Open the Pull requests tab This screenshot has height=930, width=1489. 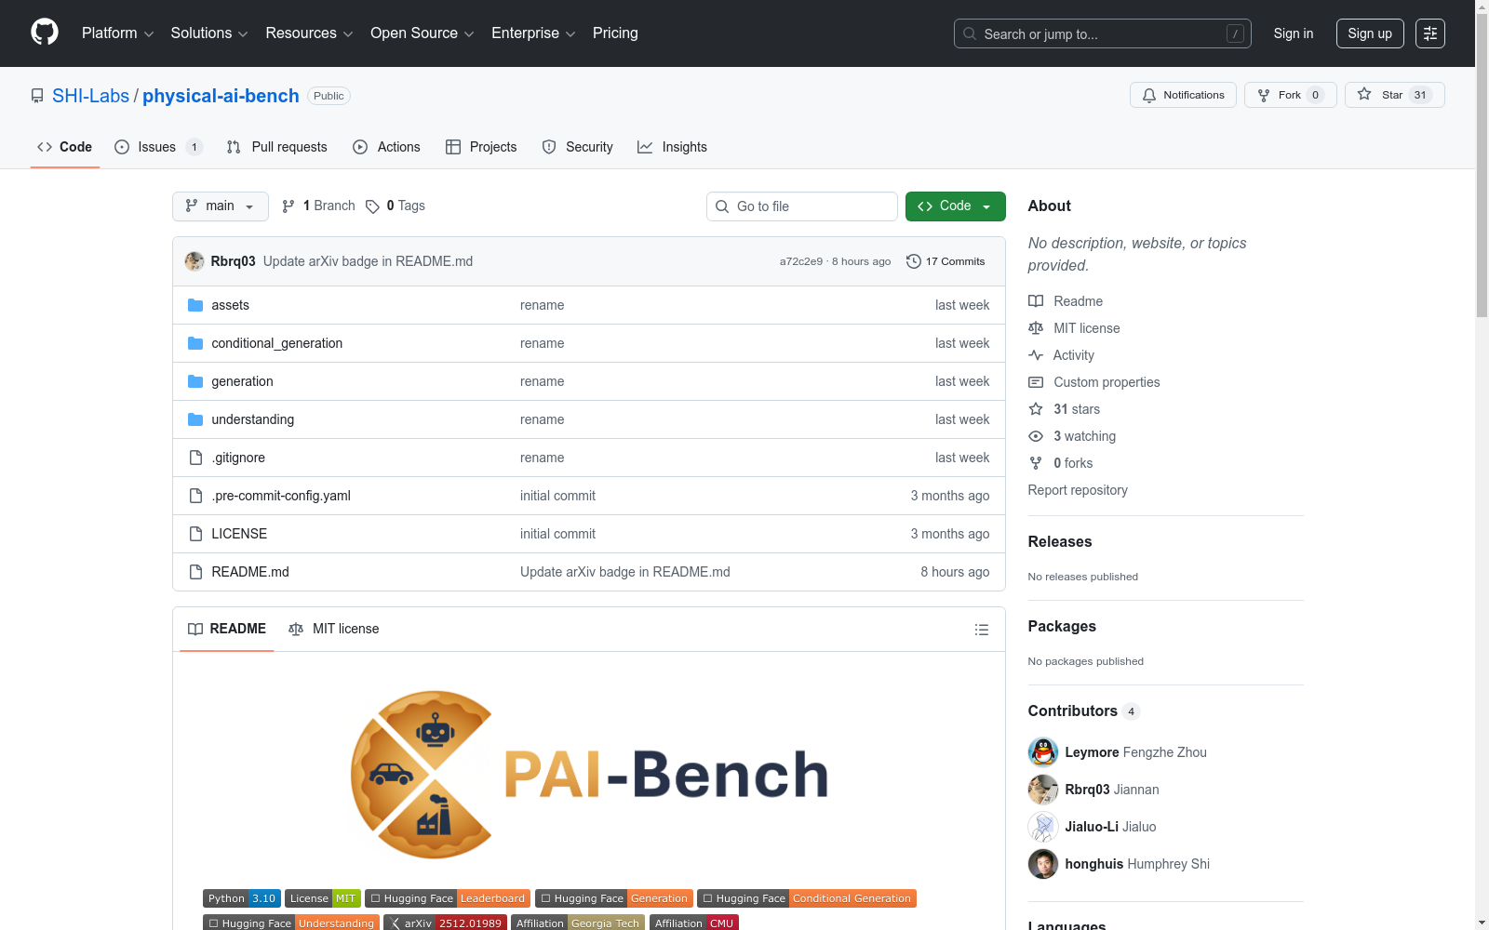click(x=277, y=147)
